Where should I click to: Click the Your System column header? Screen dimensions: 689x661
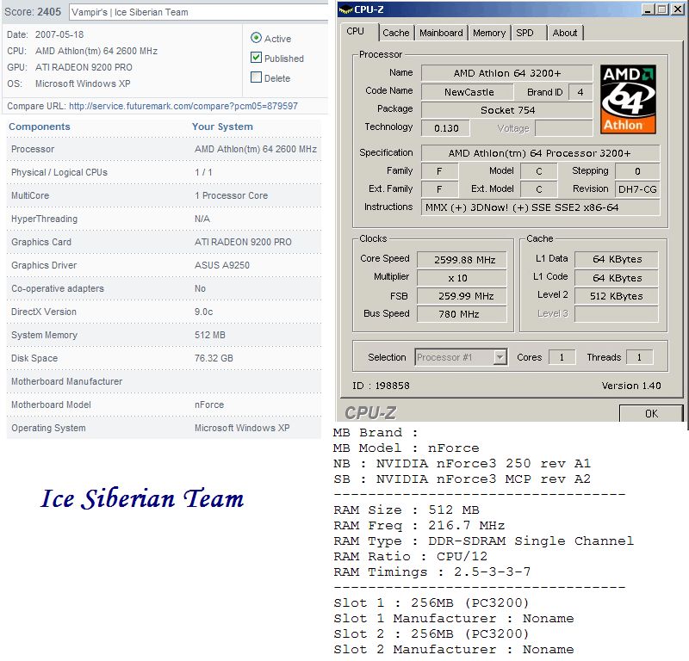(x=222, y=127)
